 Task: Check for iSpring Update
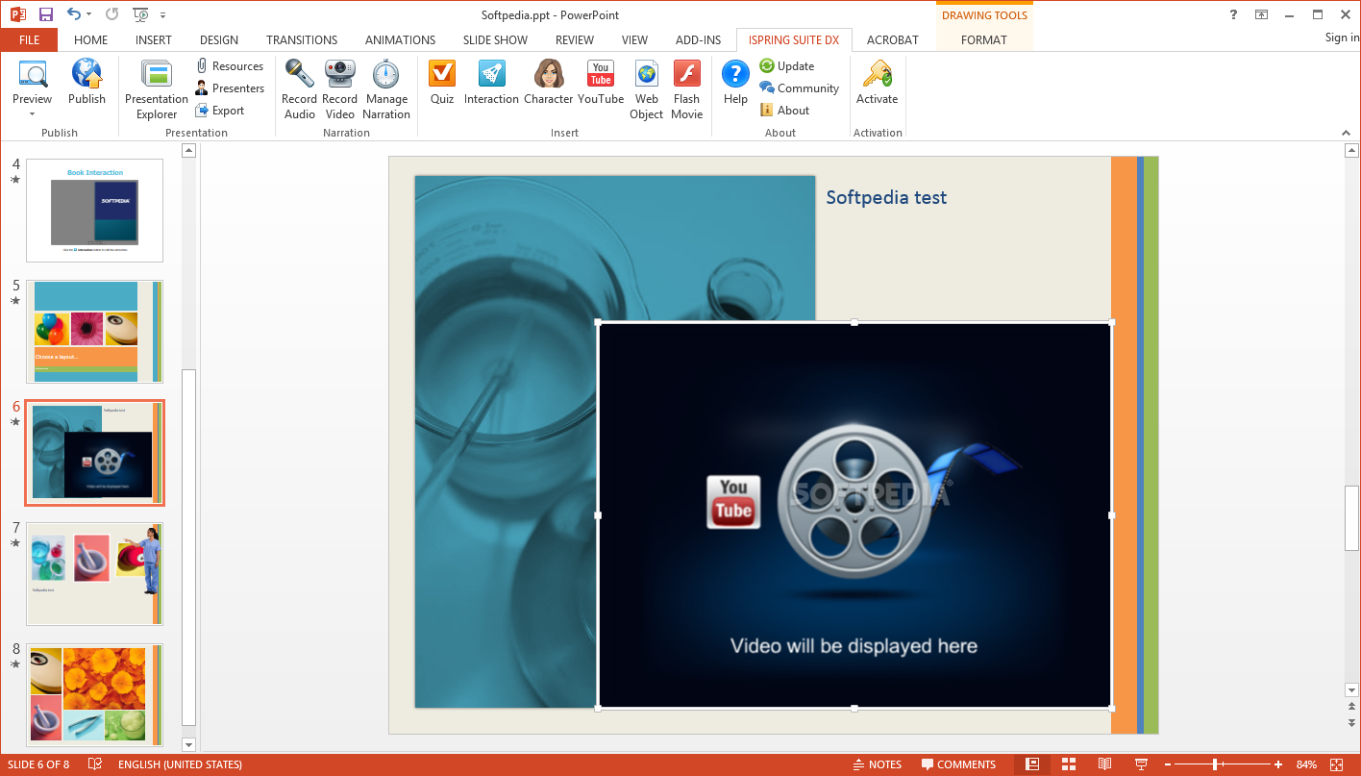tap(787, 66)
